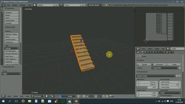Toggle limit selection to visible
185x104 pixels.
[x=87, y=96]
